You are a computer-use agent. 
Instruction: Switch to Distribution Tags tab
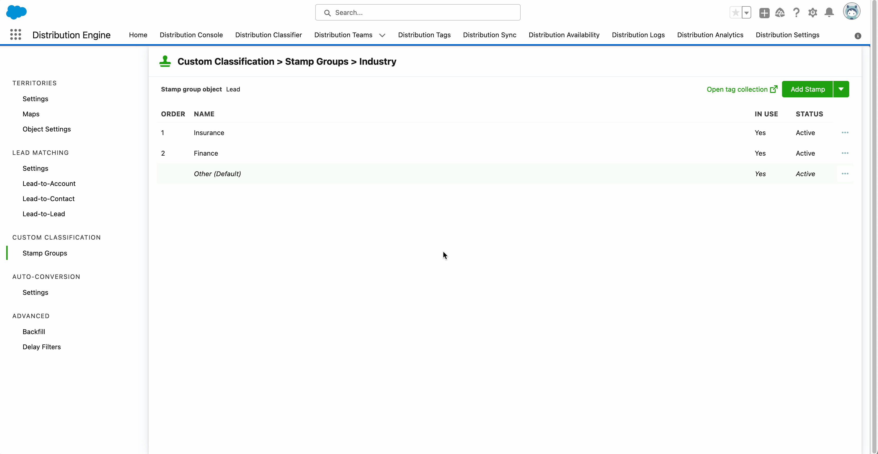[x=424, y=35]
